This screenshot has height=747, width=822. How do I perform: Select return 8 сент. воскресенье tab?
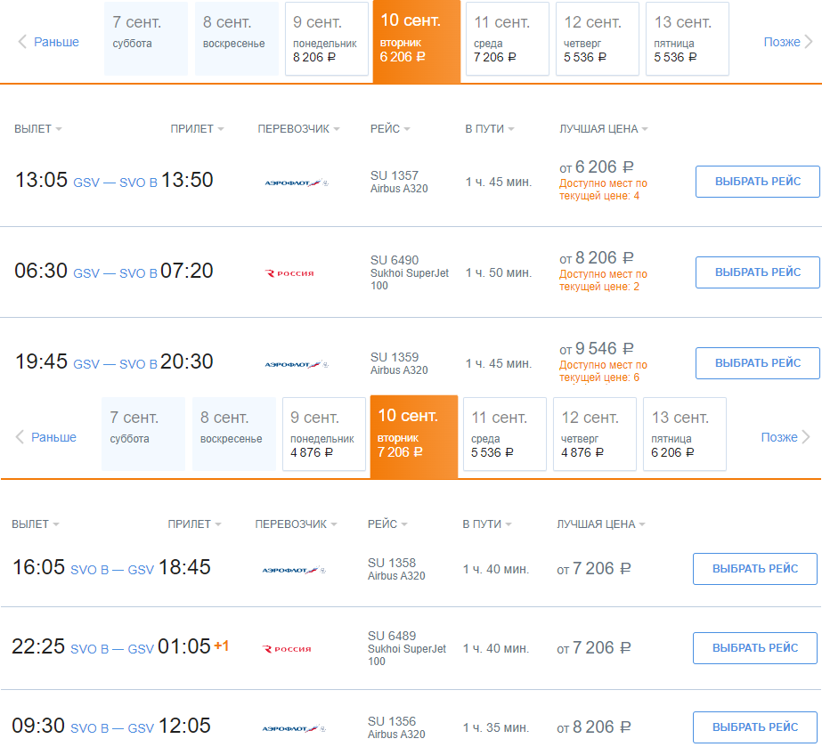[234, 434]
